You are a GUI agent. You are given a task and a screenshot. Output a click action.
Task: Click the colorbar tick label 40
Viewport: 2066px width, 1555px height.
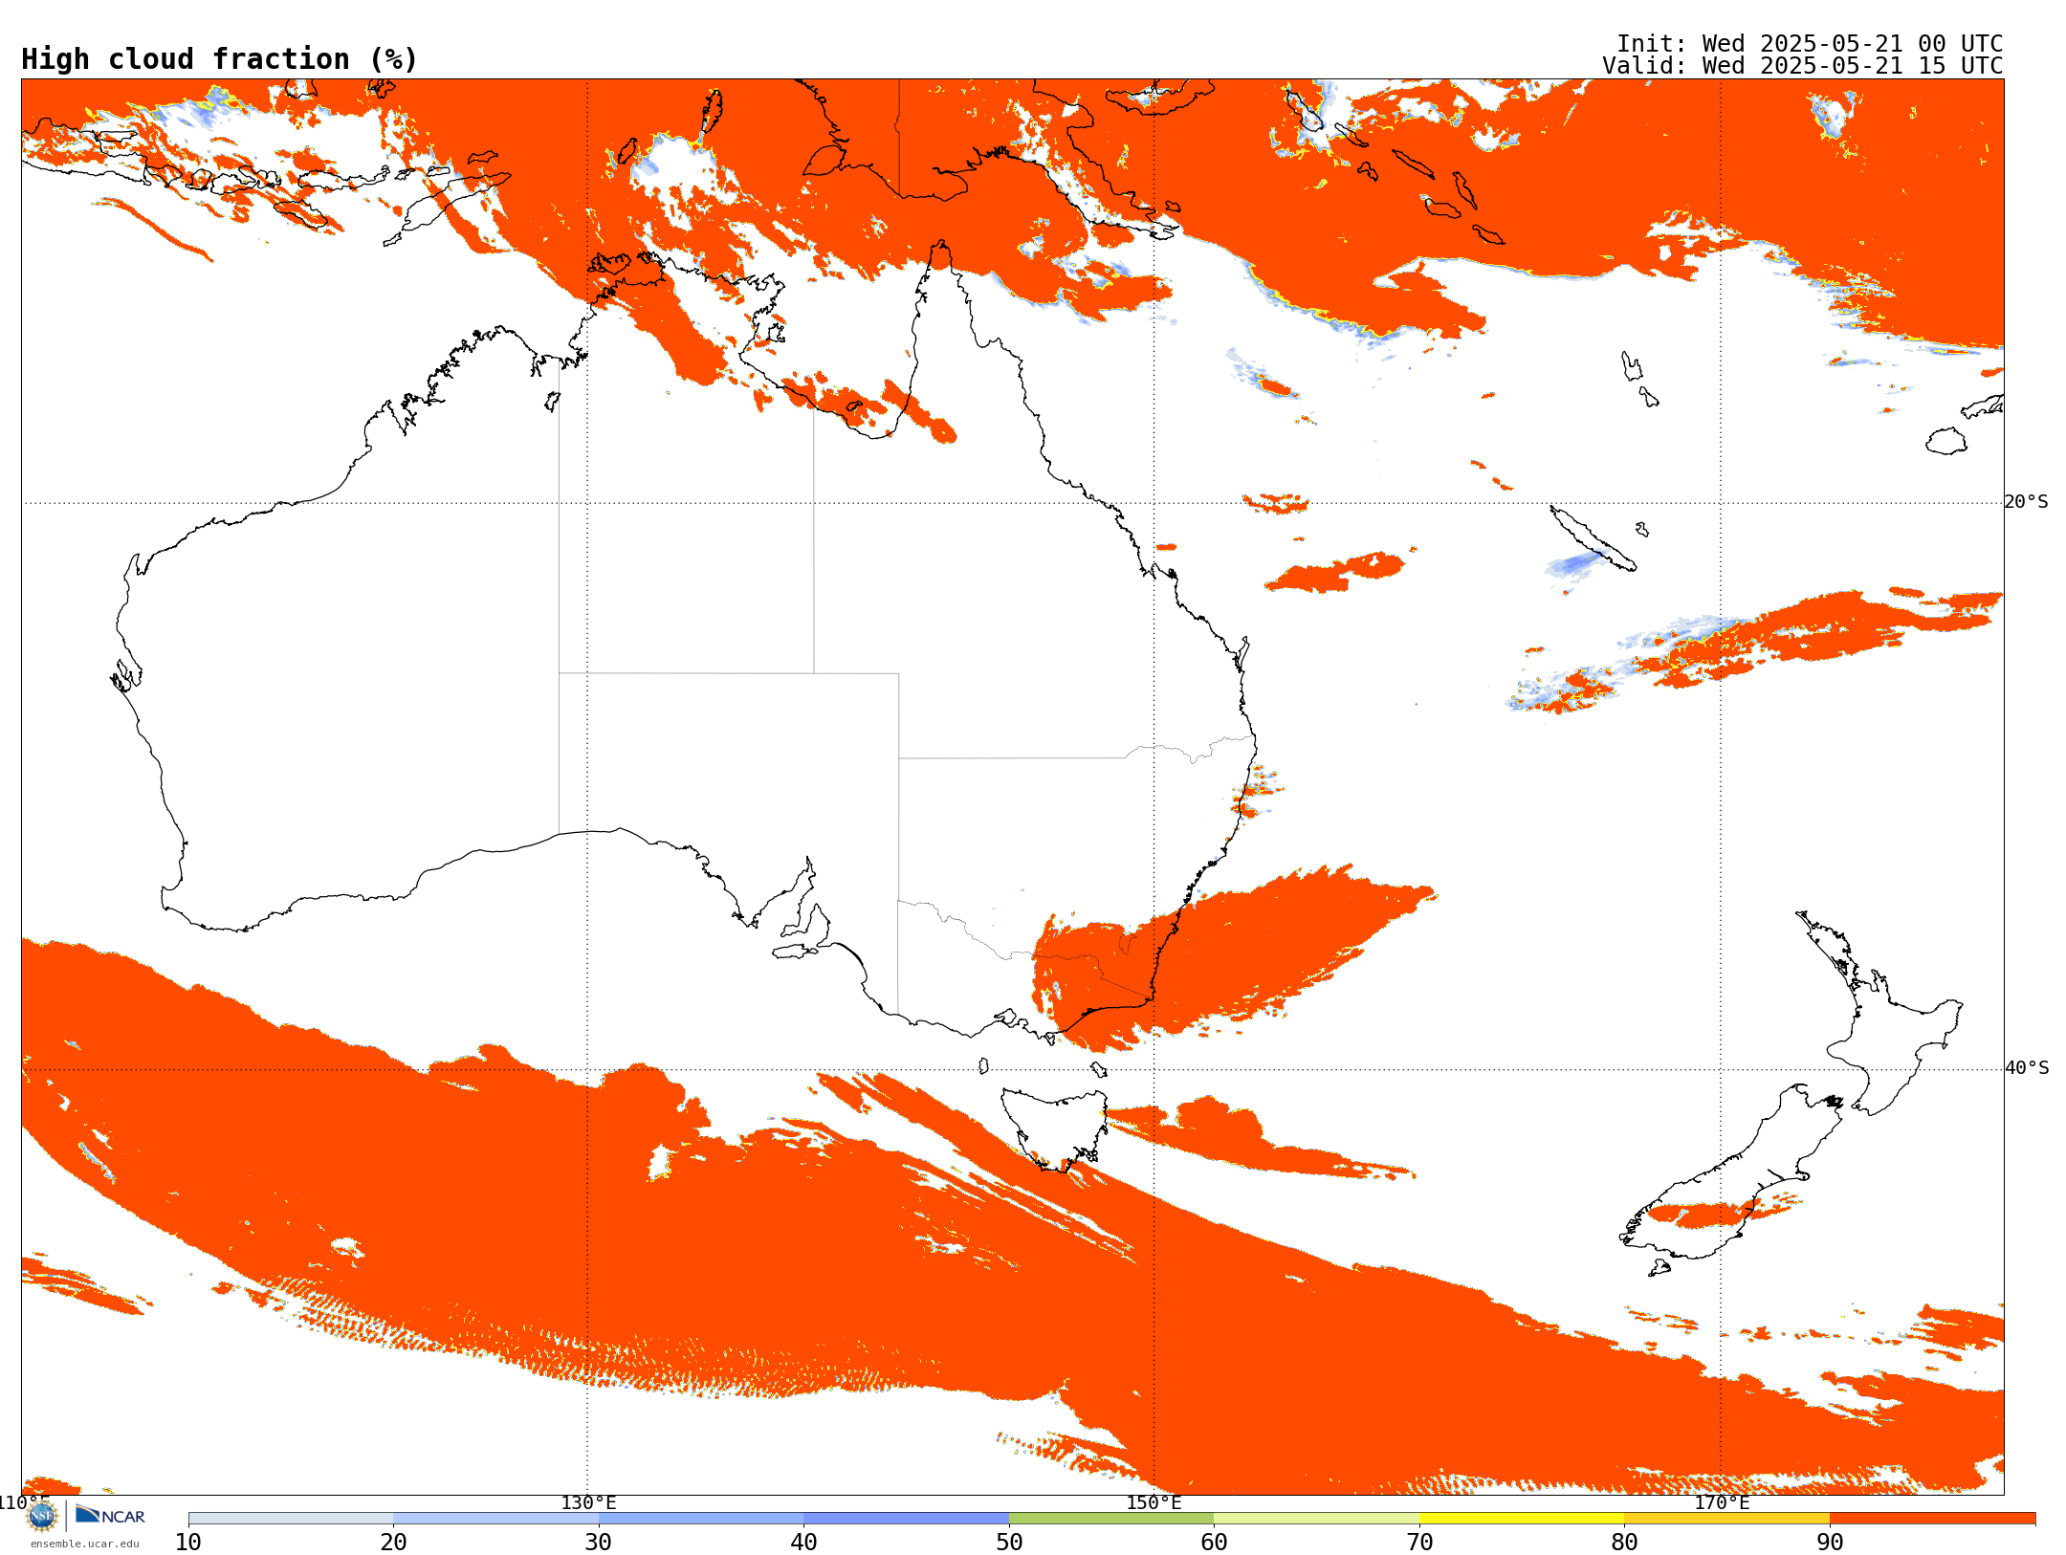coord(803,1543)
